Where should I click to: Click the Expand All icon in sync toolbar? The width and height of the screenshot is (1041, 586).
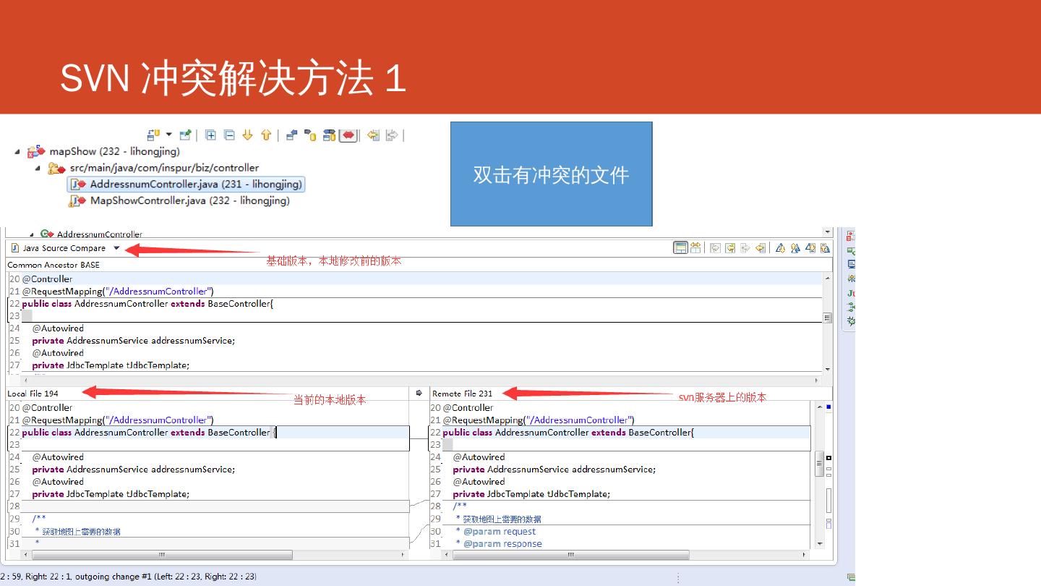click(x=210, y=135)
